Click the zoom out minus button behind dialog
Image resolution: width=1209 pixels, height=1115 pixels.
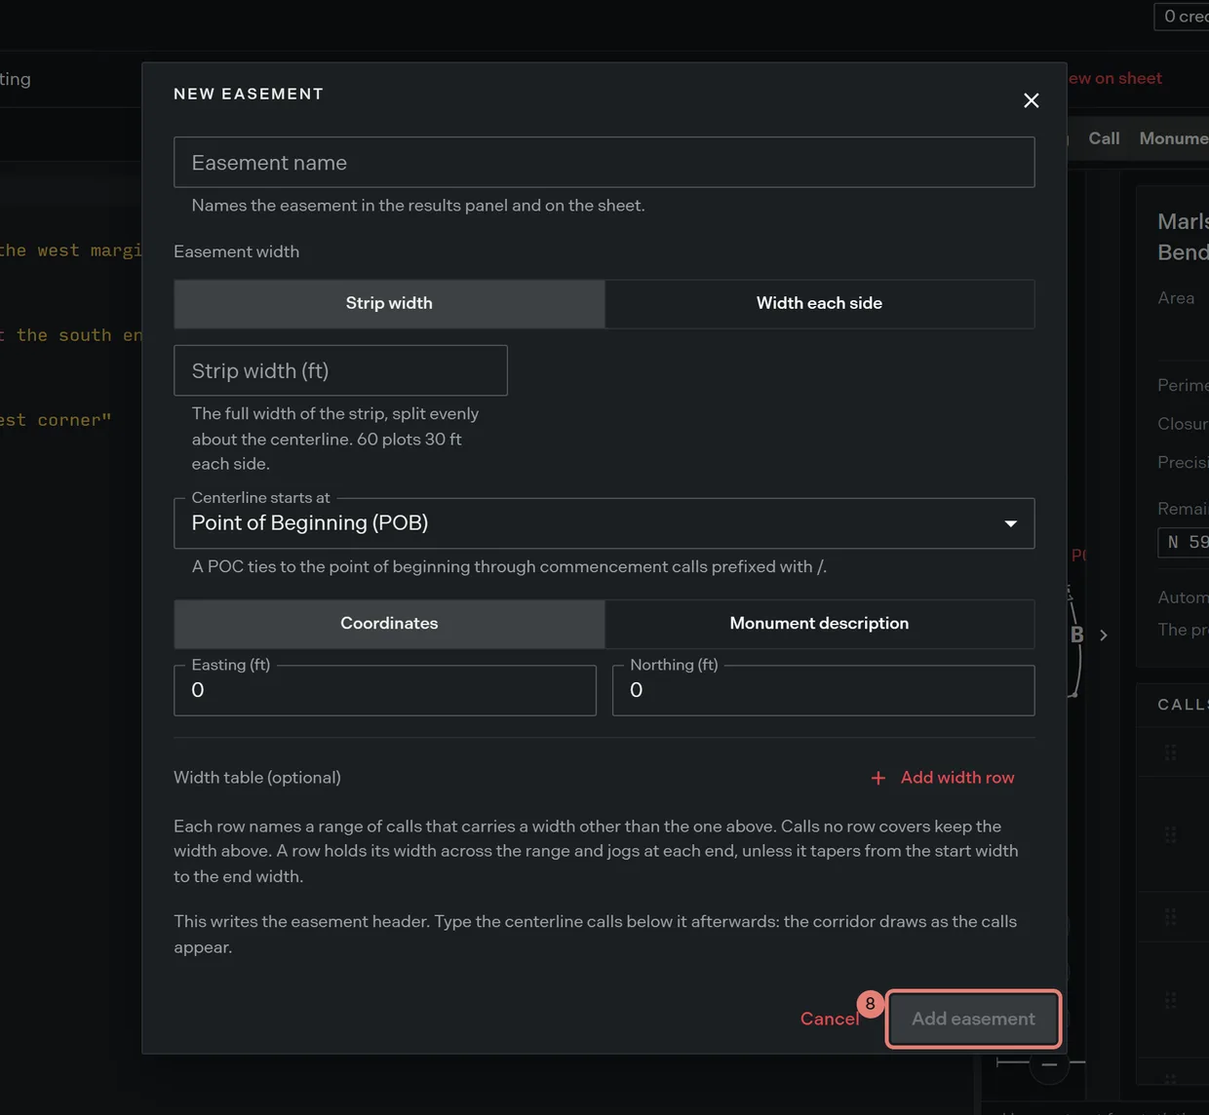[x=1049, y=1064]
